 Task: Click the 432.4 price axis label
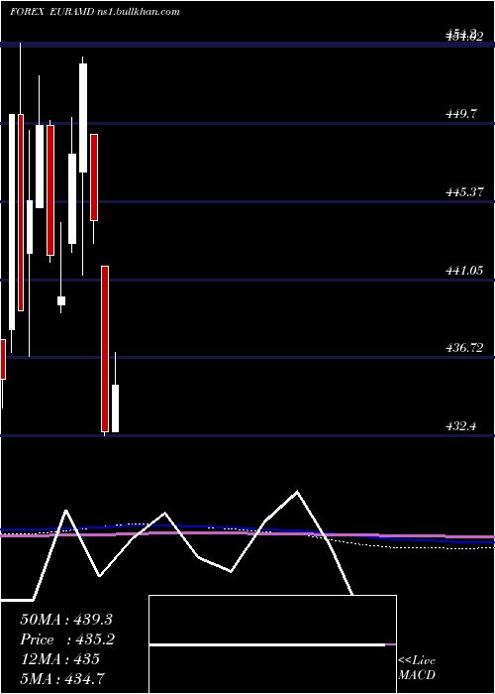[461, 426]
